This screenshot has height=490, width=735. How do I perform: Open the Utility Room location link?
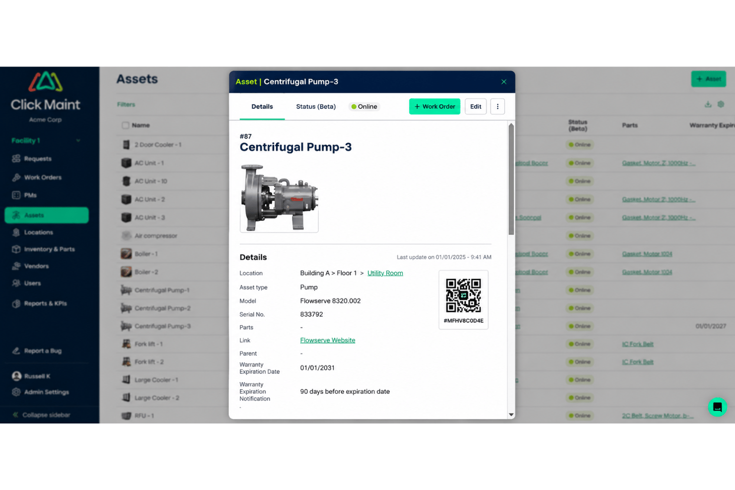385,273
